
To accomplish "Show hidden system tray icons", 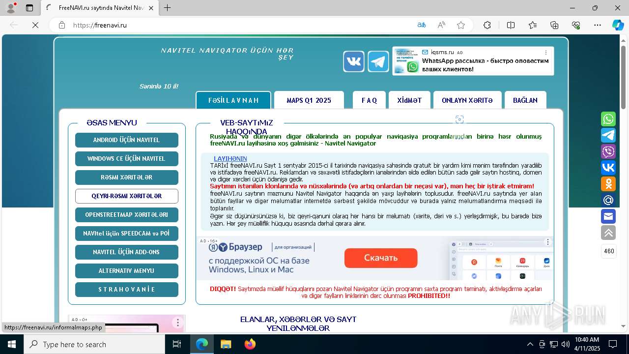I will 530,344.
